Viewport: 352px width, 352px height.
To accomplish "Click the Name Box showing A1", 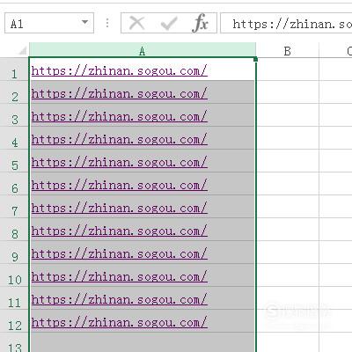I will click(49, 23).
